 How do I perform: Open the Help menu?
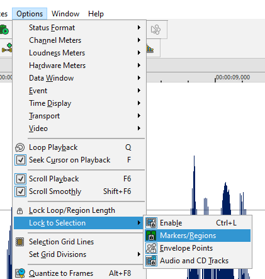click(96, 14)
